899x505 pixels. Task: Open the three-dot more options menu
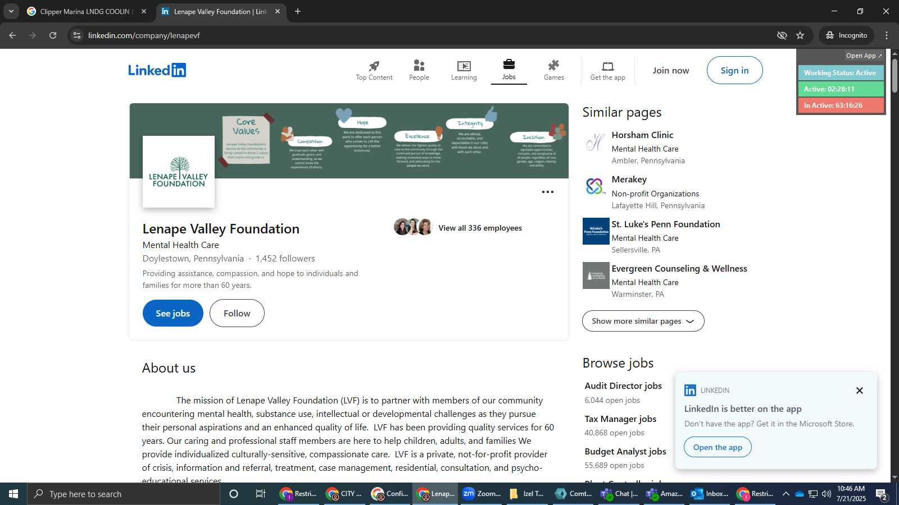point(548,192)
